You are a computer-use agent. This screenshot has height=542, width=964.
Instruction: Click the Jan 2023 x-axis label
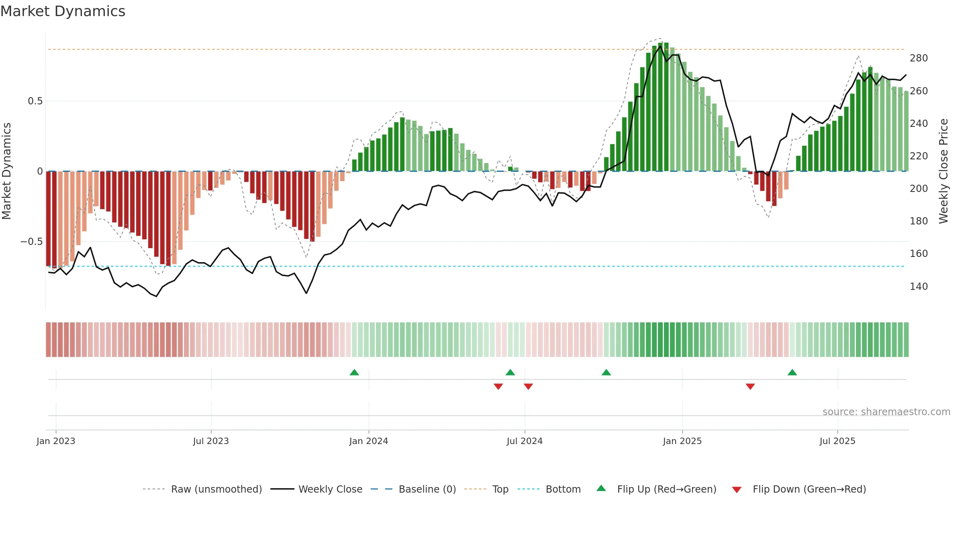[x=56, y=441]
